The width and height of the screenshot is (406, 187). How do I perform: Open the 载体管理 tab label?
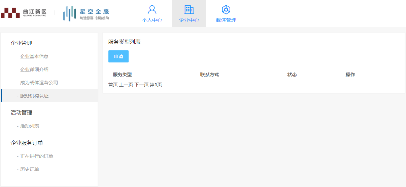coord(226,20)
